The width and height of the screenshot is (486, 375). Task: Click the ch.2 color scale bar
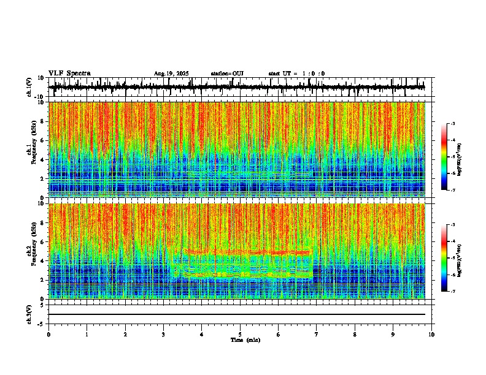(x=444, y=258)
